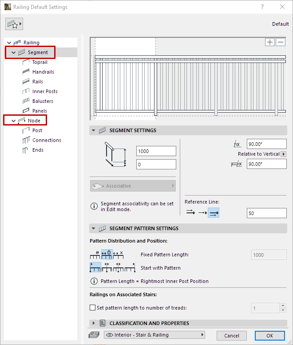Click the reference line offset field 50
Screen dimensions: 293x345
[x=267, y=213]
